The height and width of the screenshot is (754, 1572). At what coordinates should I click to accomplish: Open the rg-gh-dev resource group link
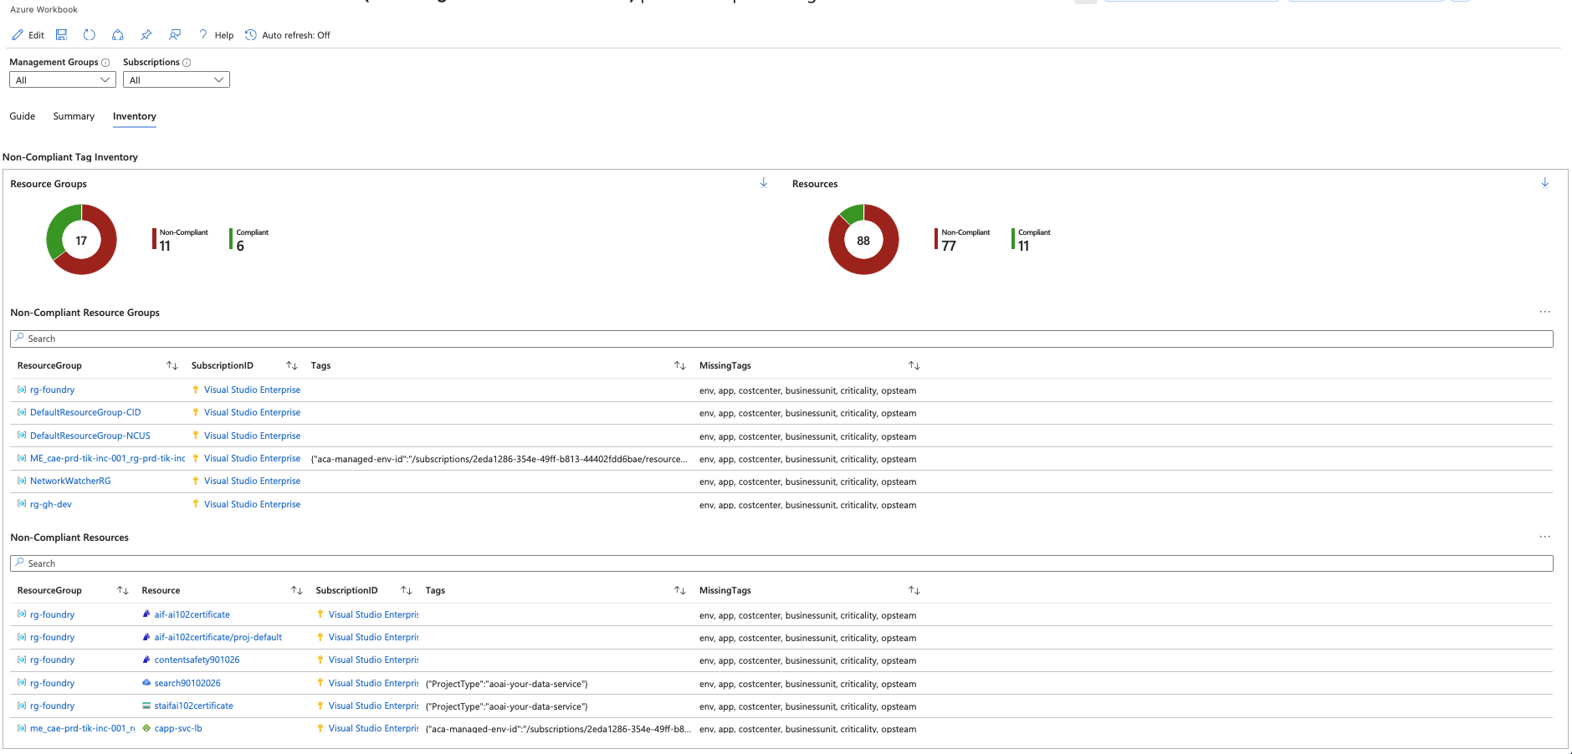pos(51,504)
